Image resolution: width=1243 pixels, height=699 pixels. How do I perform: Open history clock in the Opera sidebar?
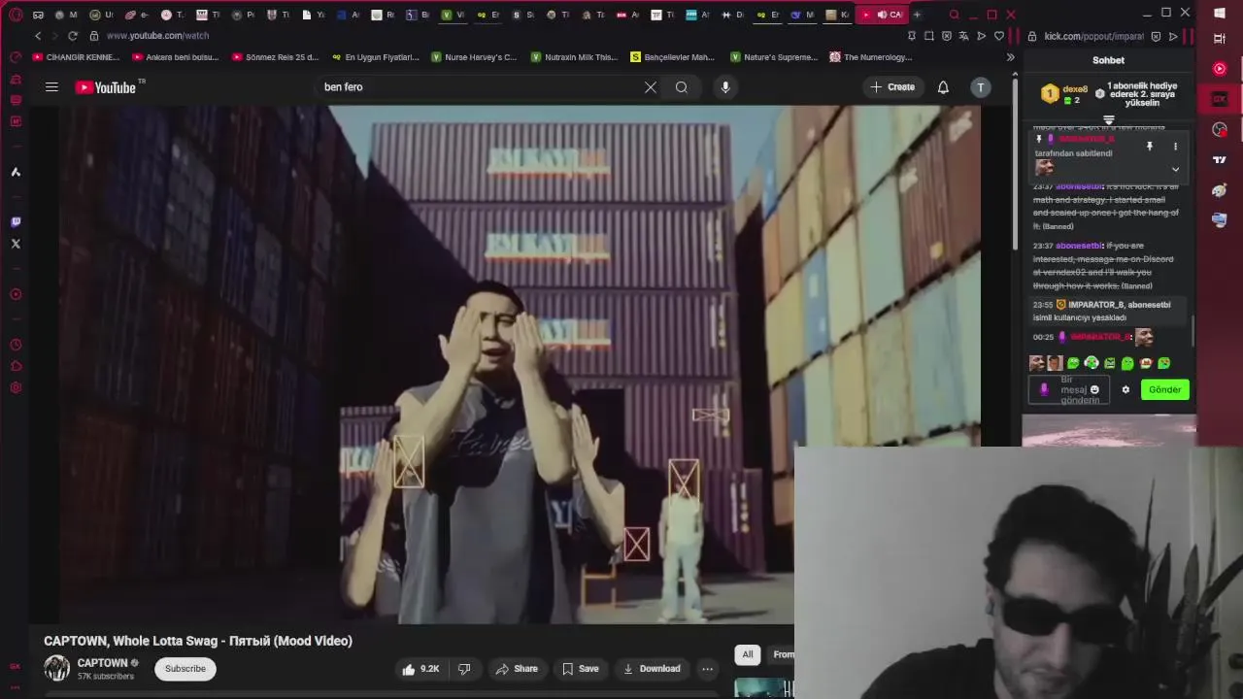16,346
